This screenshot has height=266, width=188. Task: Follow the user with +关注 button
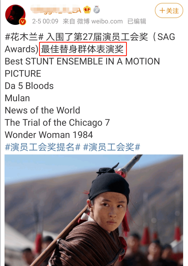[169, 11]
